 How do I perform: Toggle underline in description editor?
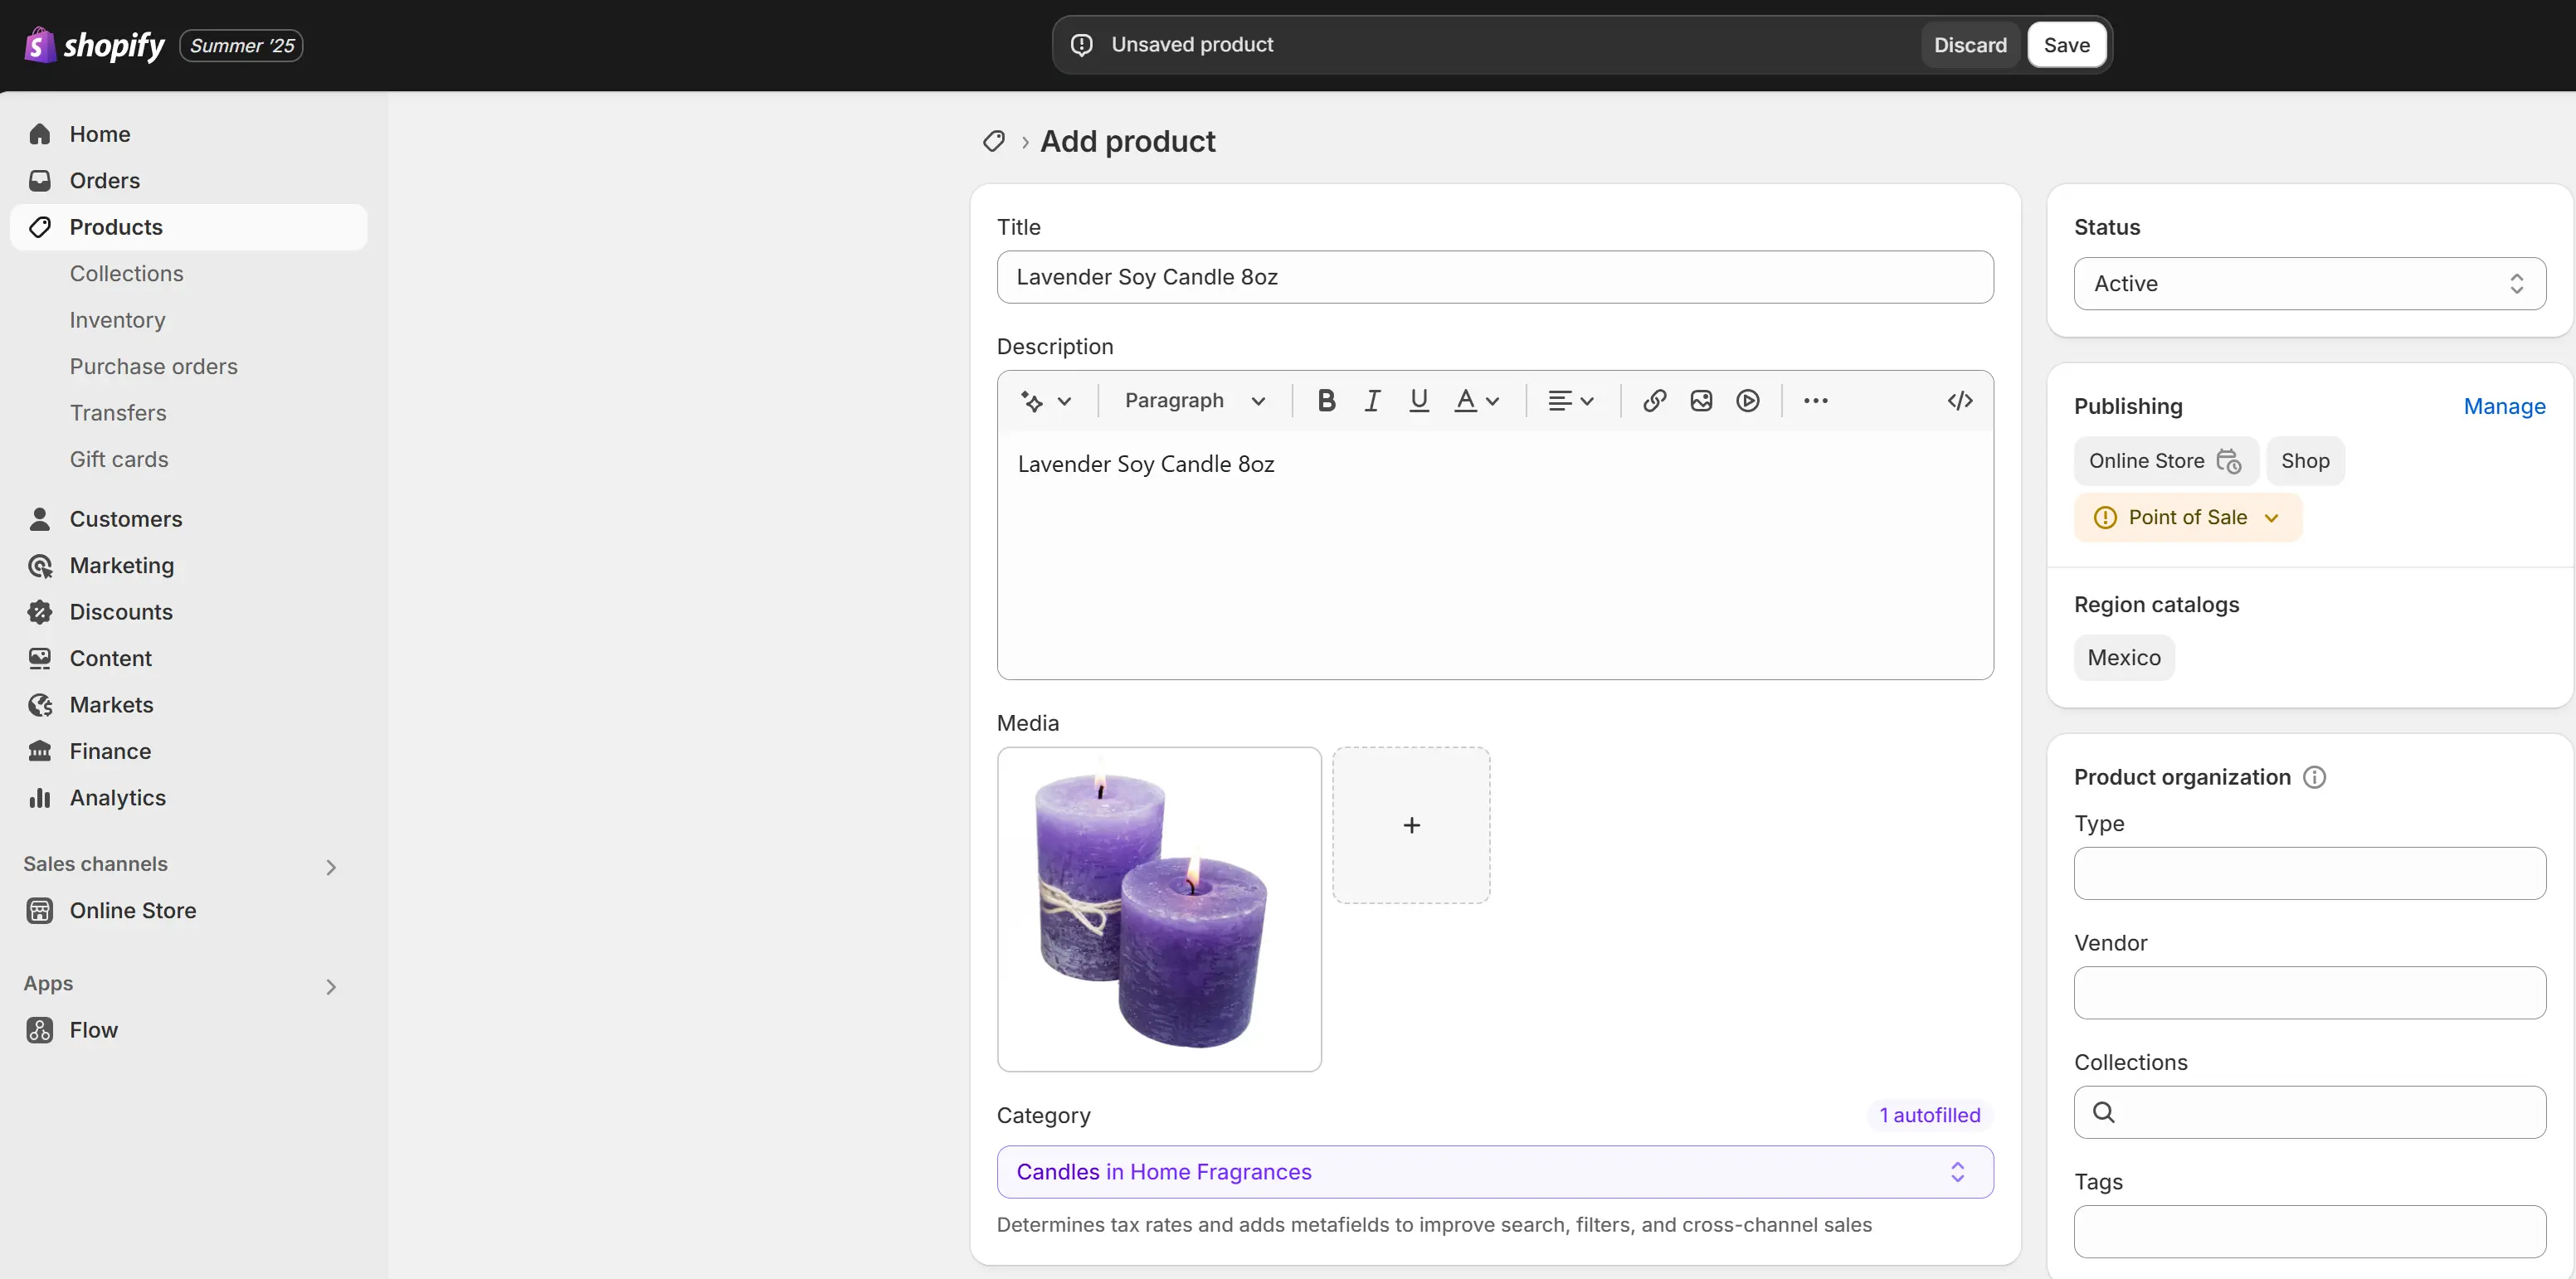click(1418, 400)
